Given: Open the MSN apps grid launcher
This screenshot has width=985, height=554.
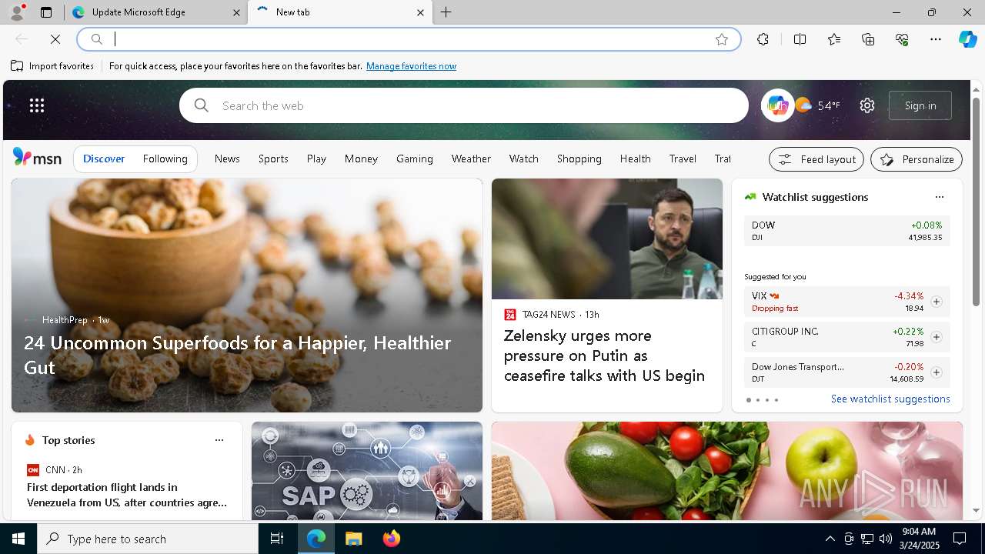Looking at the screenshot, I should point(37,105).
